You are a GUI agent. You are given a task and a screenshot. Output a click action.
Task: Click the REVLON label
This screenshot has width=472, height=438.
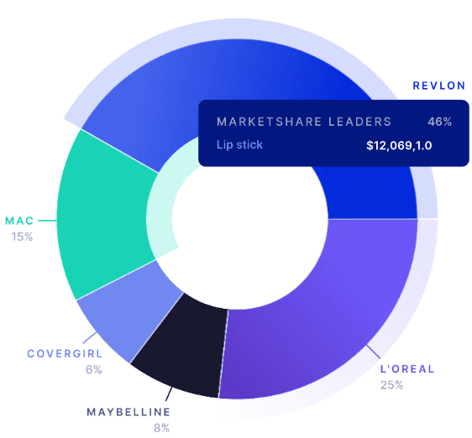click(x=439, y=86)
